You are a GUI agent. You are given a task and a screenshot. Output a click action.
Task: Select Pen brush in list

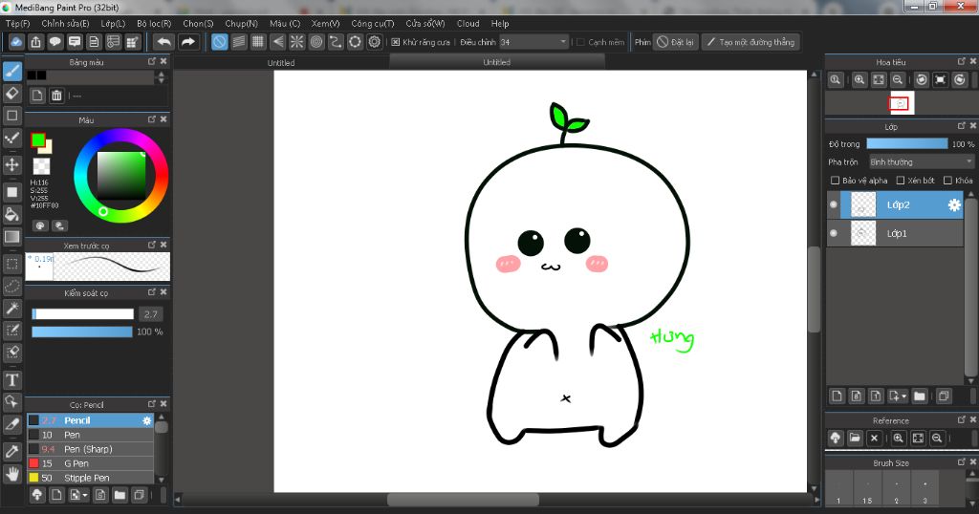click(90, 435)
